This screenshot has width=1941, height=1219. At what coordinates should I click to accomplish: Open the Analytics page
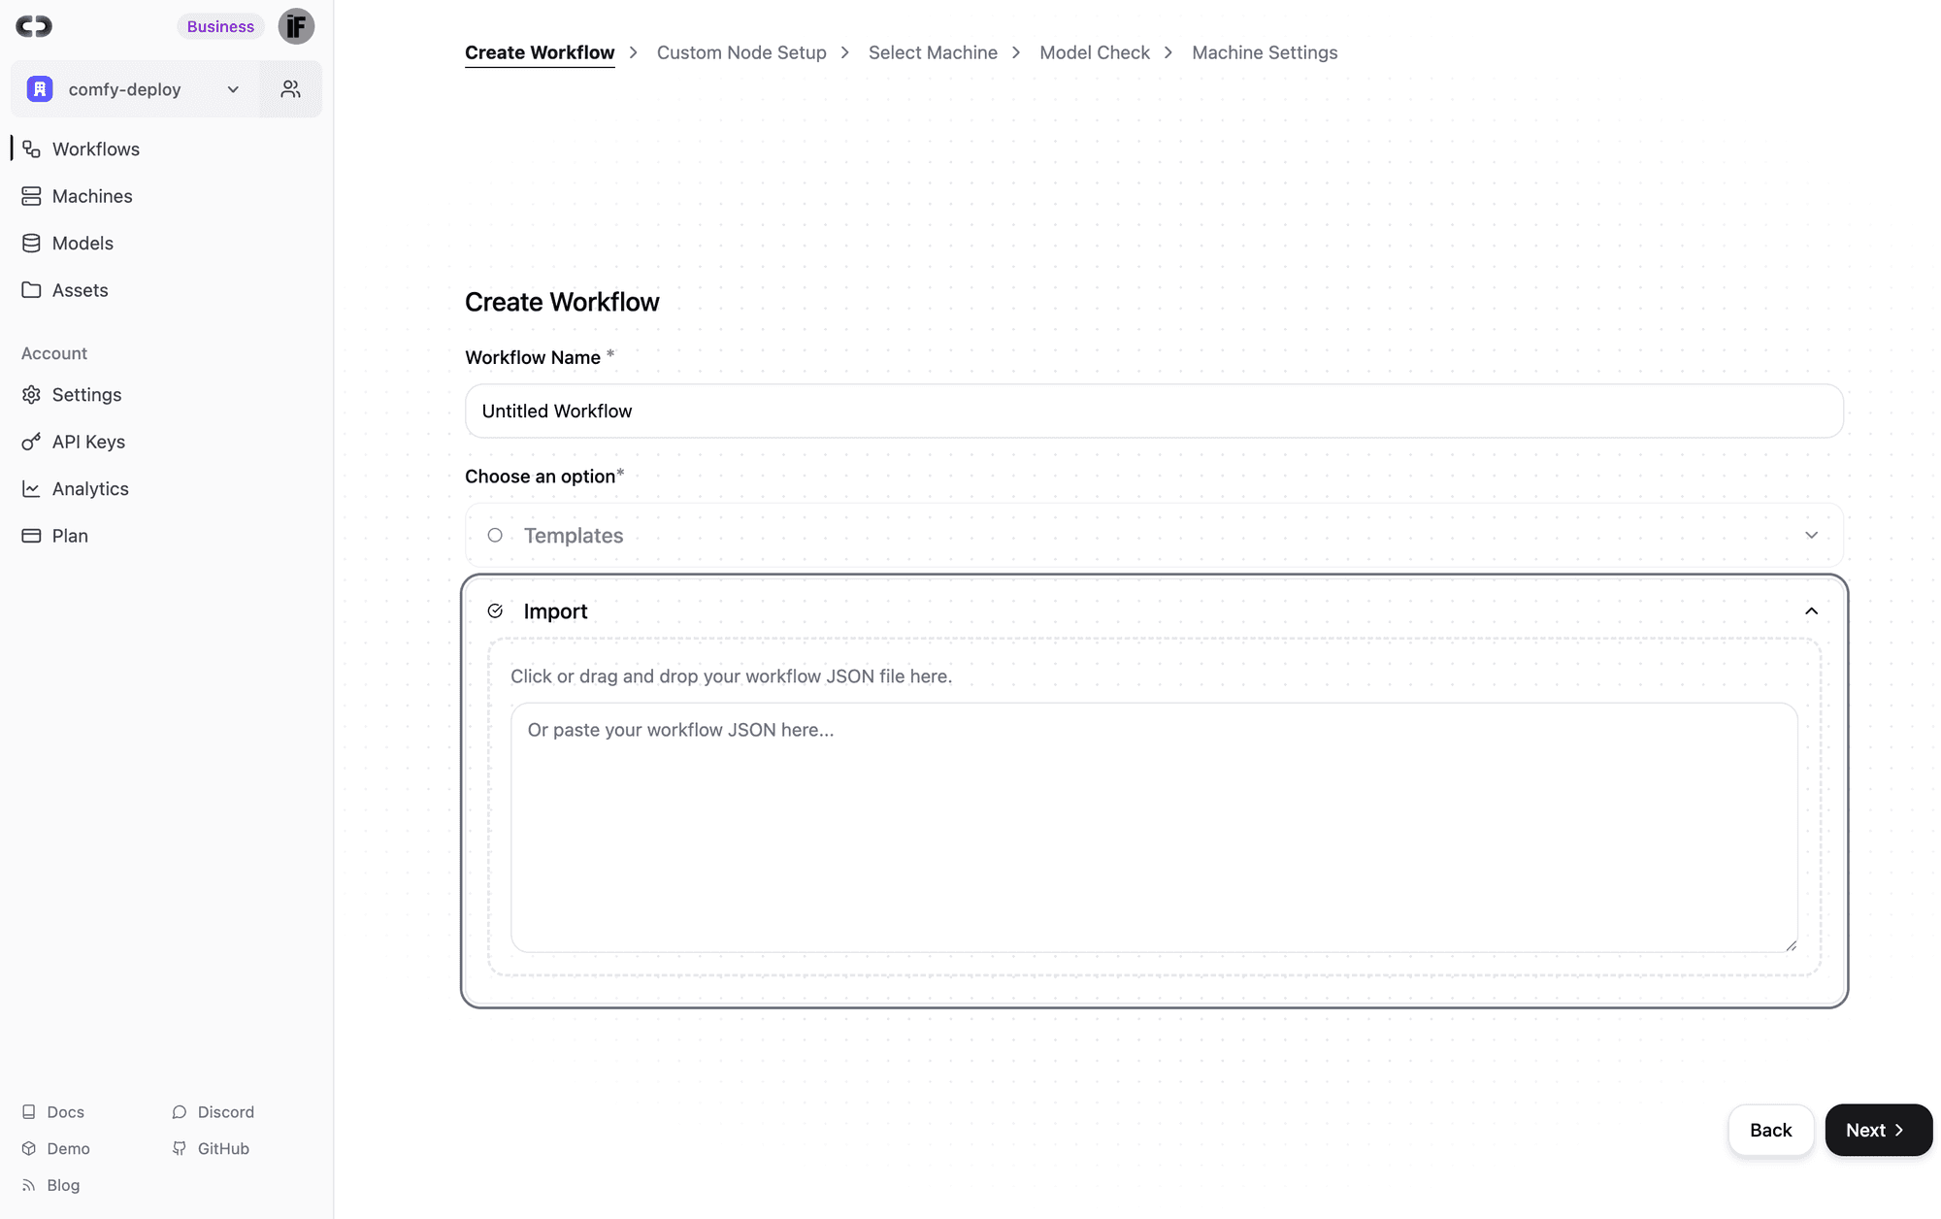pos(89,489)
